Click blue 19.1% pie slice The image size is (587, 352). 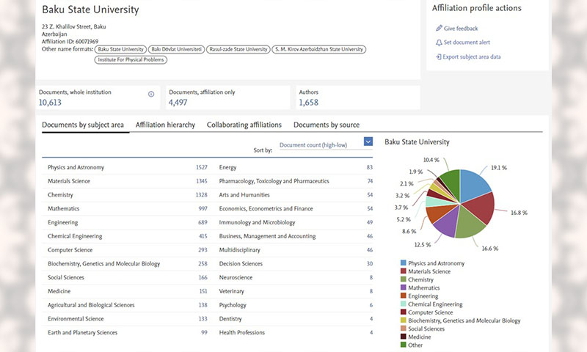(472, 184)
